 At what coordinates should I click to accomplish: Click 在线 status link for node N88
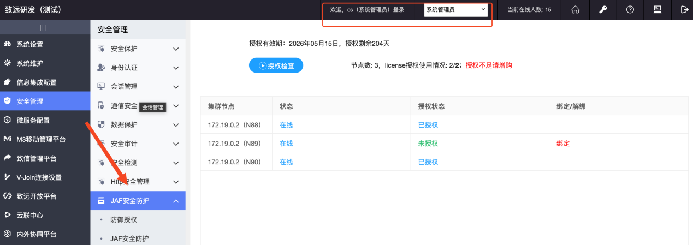[x=286, y=125]
